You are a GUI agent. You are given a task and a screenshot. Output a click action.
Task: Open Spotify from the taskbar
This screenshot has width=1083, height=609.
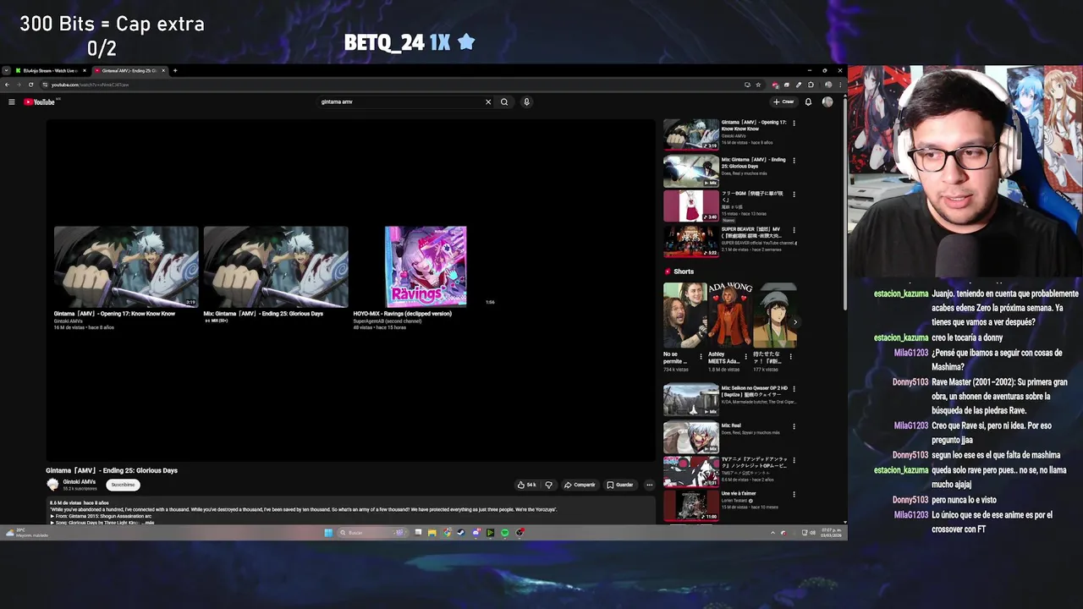pyautogui.click(x=505, y=533)
